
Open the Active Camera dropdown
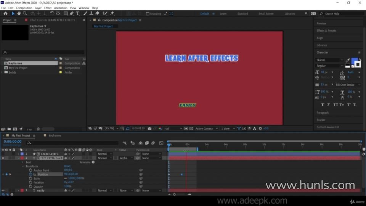coord(206,129)
